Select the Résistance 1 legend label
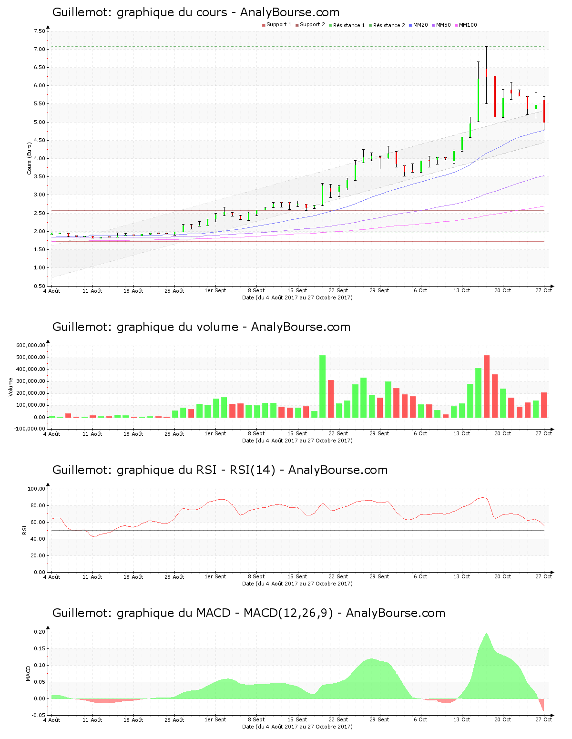 coord(349,25)
